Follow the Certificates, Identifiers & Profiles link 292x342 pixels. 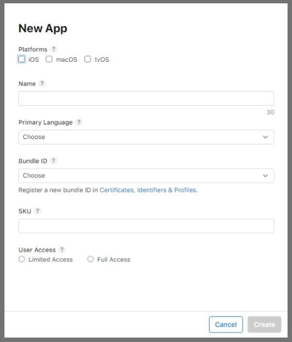coord(149,190)
